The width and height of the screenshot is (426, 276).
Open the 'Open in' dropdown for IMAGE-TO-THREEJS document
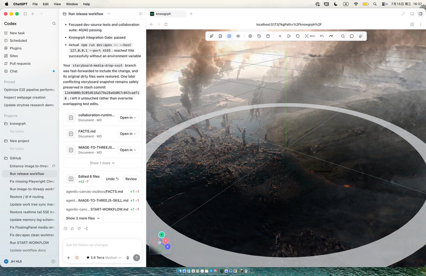pos(128,150)
